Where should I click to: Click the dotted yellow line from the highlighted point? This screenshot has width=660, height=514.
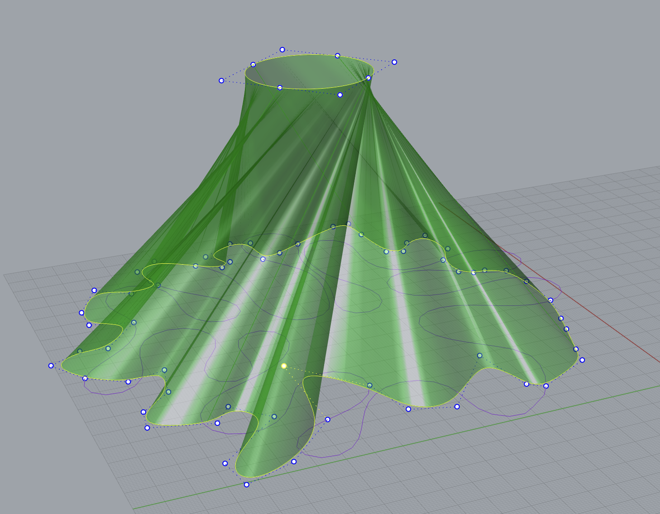[x=303, y=371]
